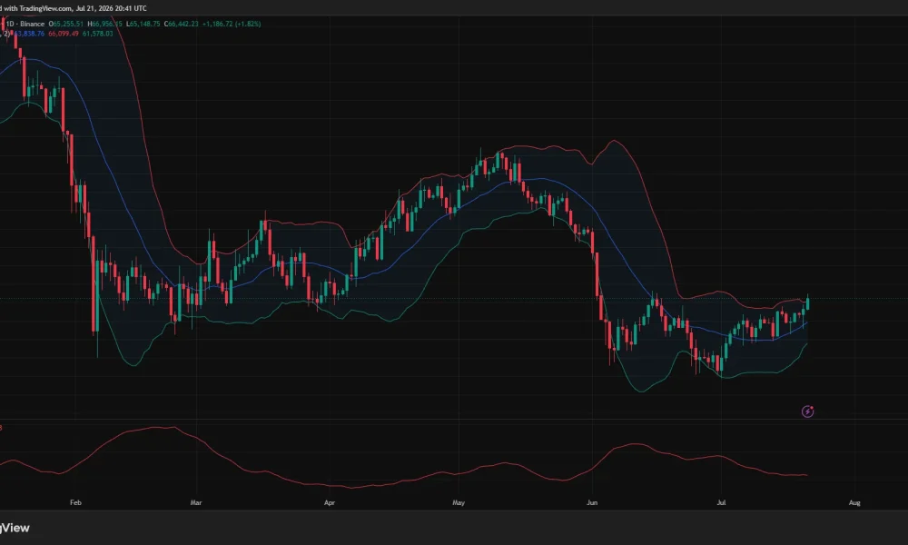
Task: Click the Feb label on time axis
Action: (x=75, y=502)
